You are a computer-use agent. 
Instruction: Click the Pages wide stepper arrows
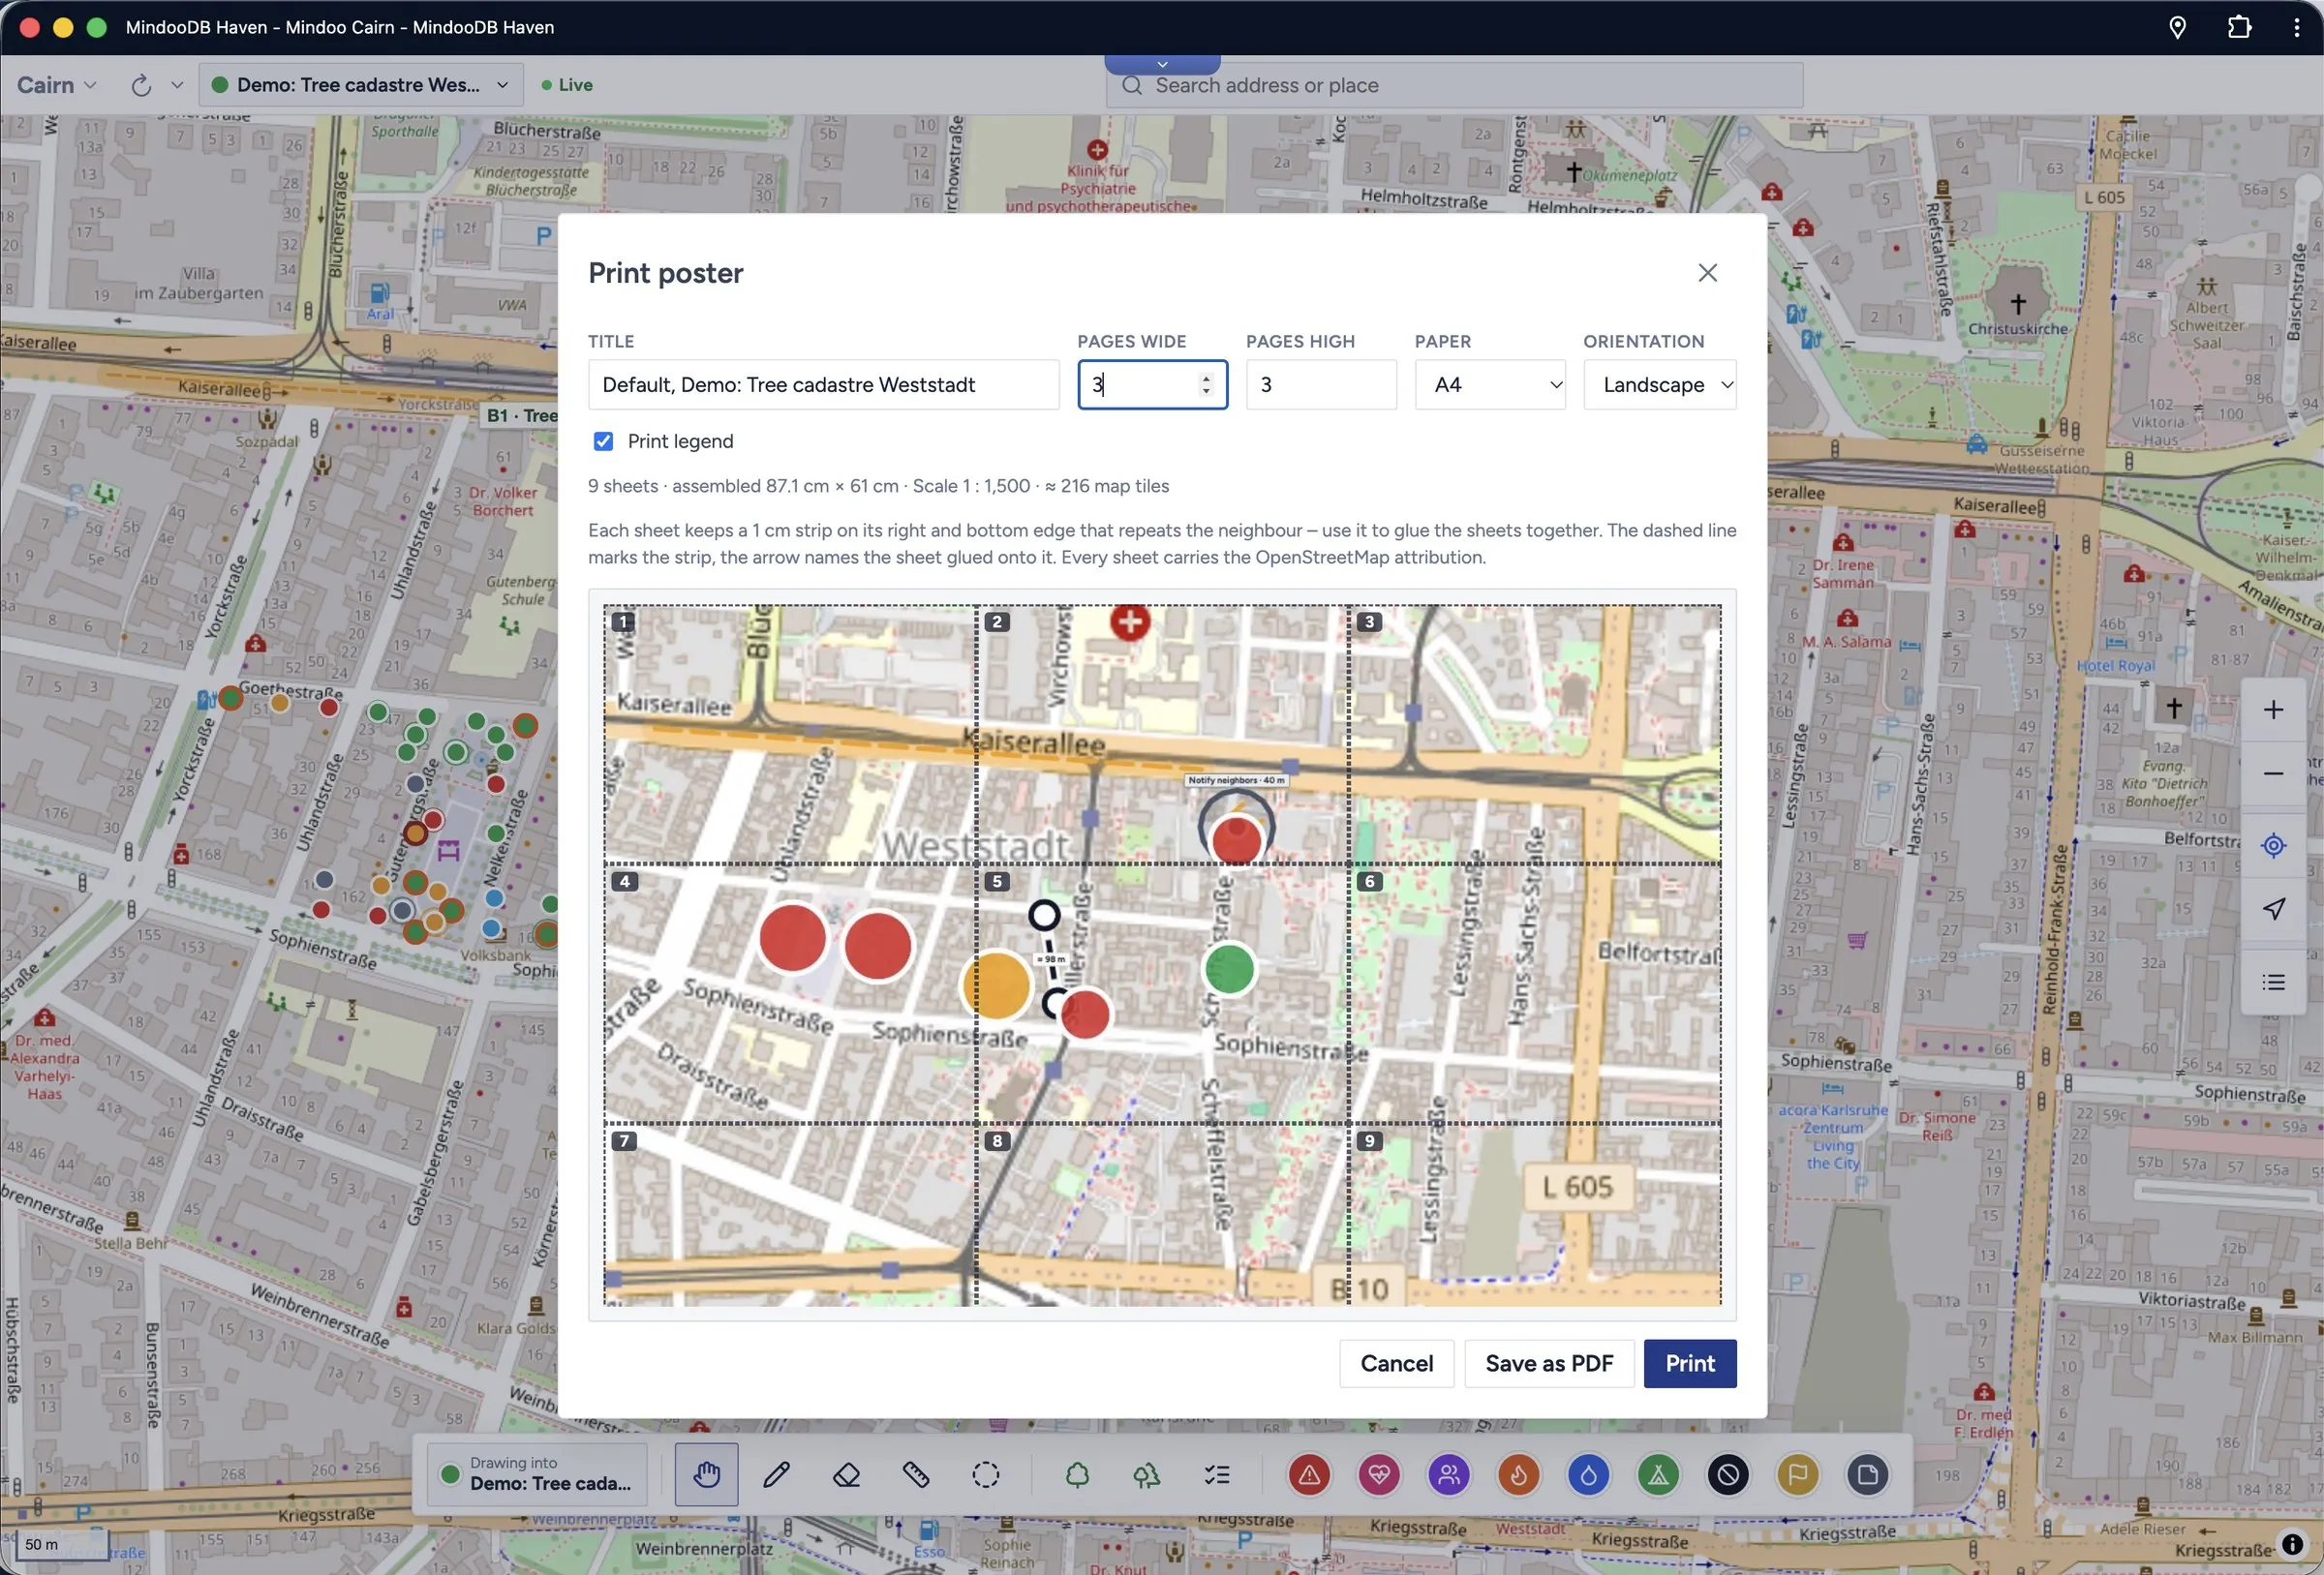pos(1206,384)
